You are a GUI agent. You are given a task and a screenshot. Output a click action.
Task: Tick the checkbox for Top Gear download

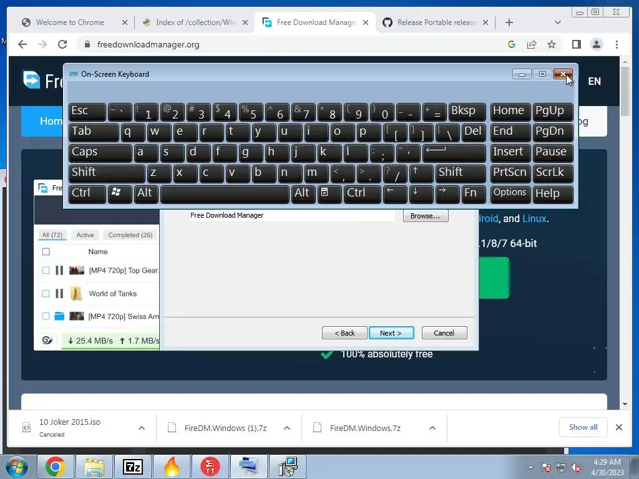(x=46, y=270)
